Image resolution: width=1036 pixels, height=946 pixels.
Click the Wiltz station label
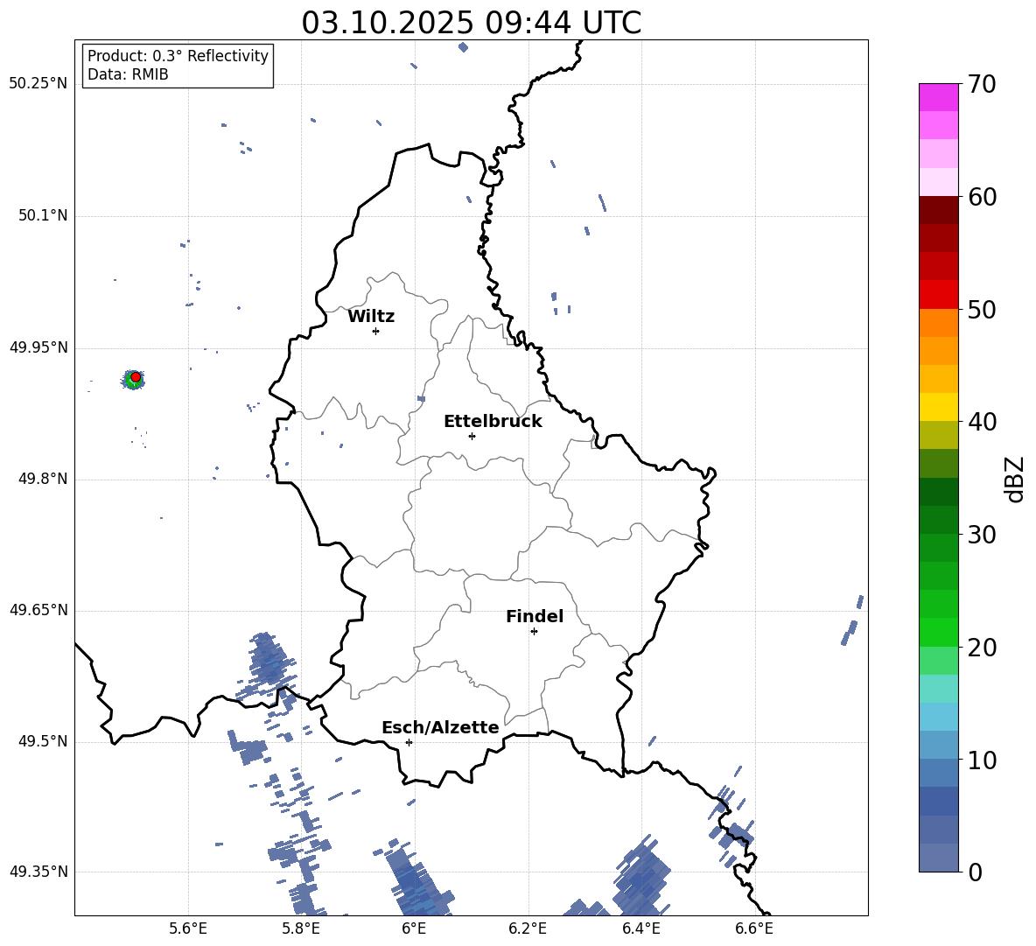(x=371, y=317)
